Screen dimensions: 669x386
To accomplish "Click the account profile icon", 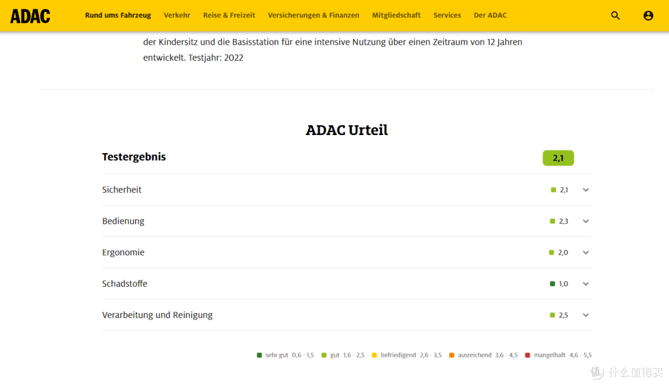I will (x=648, y=15).
